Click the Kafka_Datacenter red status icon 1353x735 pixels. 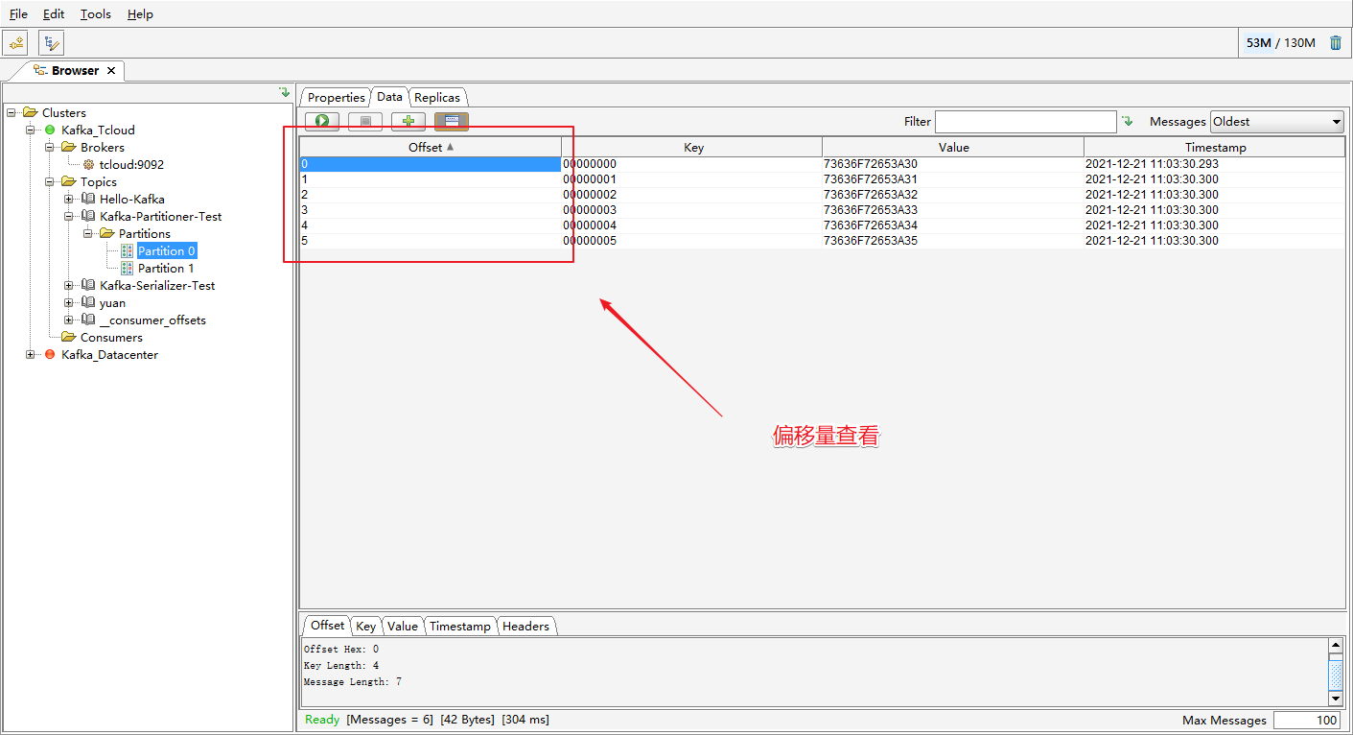pos(50,354)
